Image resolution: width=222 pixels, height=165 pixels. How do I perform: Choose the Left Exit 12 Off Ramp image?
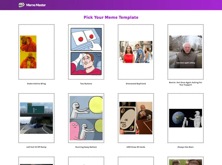click(36, 118)
